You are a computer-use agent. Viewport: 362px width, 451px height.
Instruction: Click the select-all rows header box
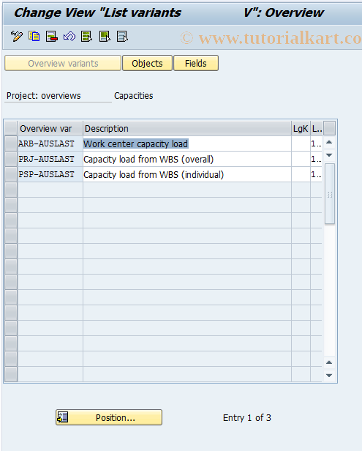click(11, 128)
